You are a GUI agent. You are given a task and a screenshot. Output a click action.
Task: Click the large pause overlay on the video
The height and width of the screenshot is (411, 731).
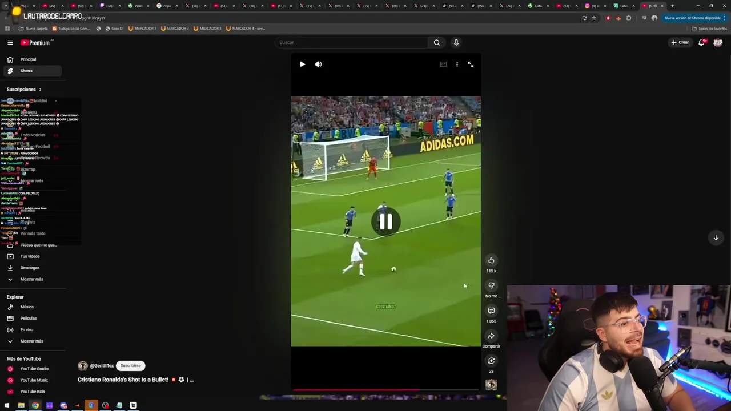coord(385,221)
